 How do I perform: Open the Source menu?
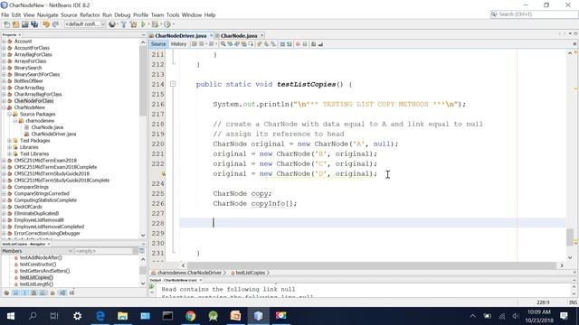tap(69, 15)
